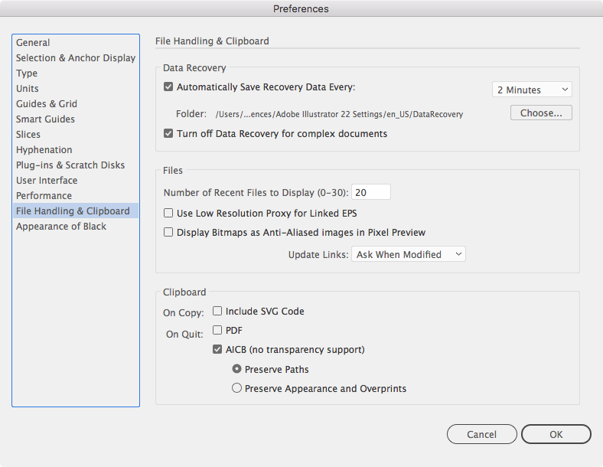603x467 pixels.
Task: Enable Display Bitmaps as Anti-Aliased images checkbox
Action: pos(168,232)
